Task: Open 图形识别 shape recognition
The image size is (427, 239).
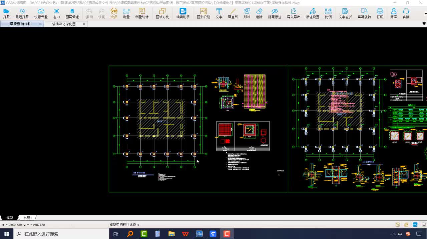Action: (203, 13)
